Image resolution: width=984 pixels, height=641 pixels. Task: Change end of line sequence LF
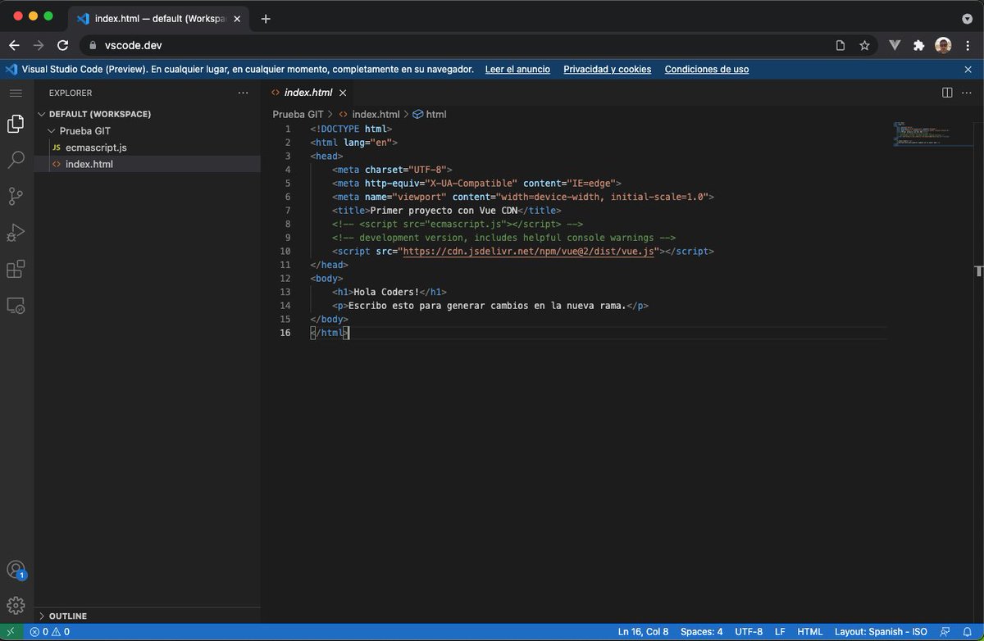point(780,632)
